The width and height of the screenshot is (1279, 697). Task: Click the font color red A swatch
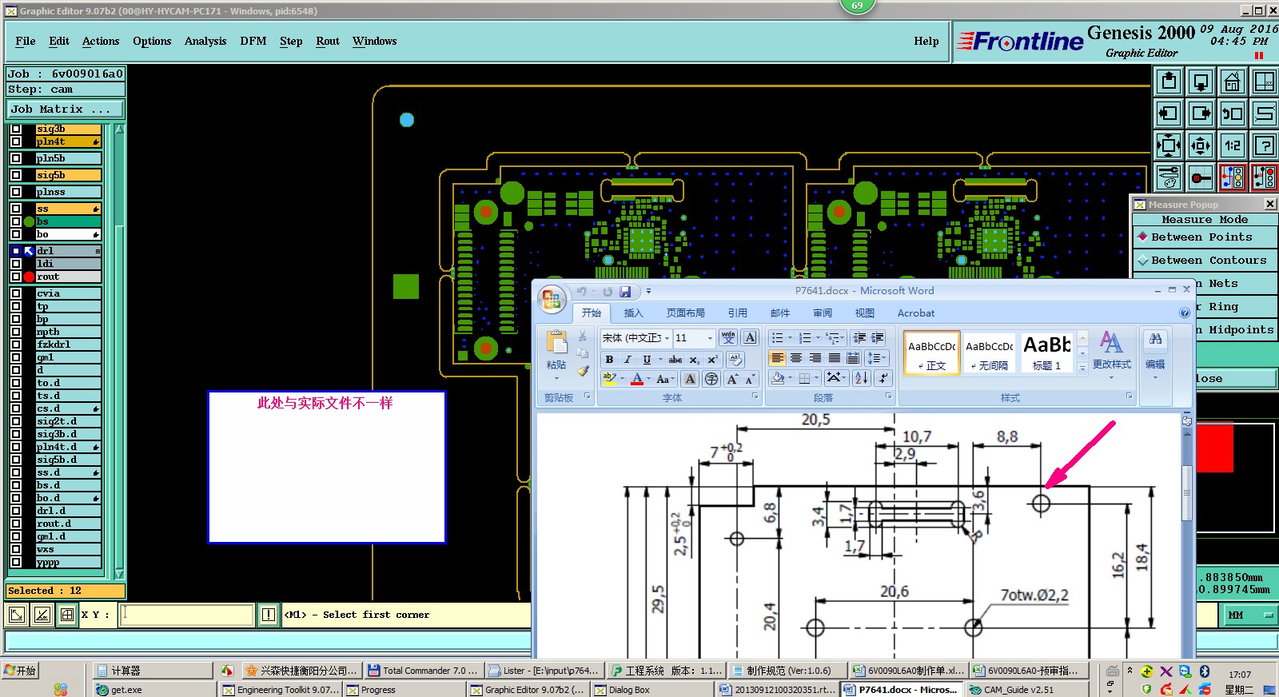[x=637, y=379]
